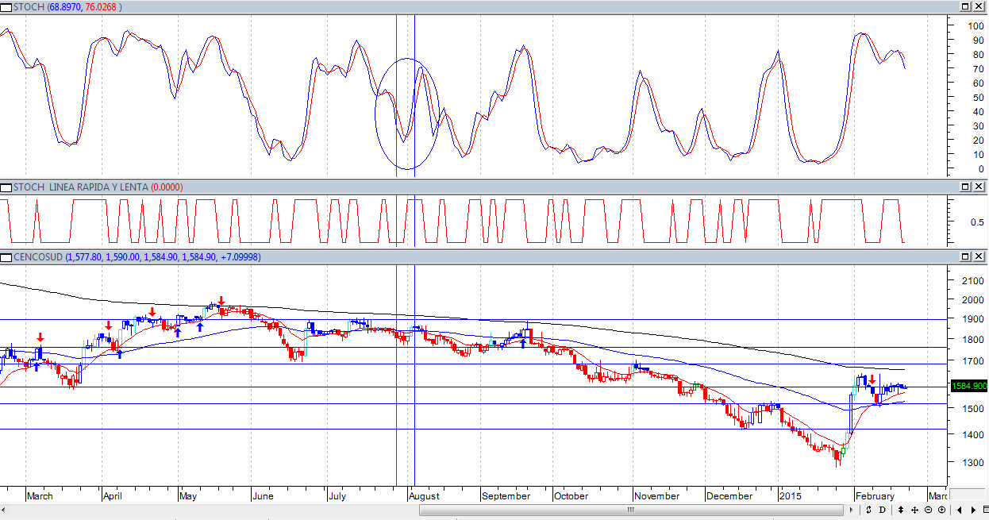Image resolution: width=989 pixels, height=520 pixels.
Task: Click the 'December' date axis label
Action: [x=729, y=496]
